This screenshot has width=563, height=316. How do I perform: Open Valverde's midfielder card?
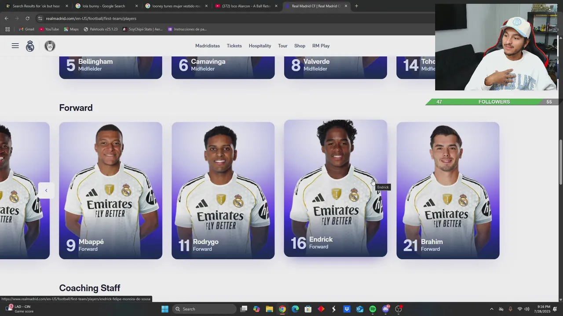[336, 68]
